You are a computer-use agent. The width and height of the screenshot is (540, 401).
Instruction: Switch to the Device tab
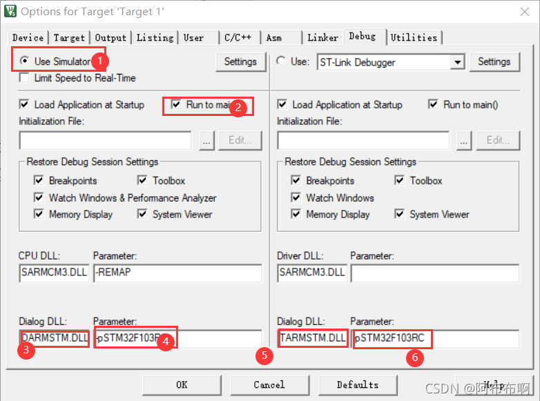click(x=28, y=37)
